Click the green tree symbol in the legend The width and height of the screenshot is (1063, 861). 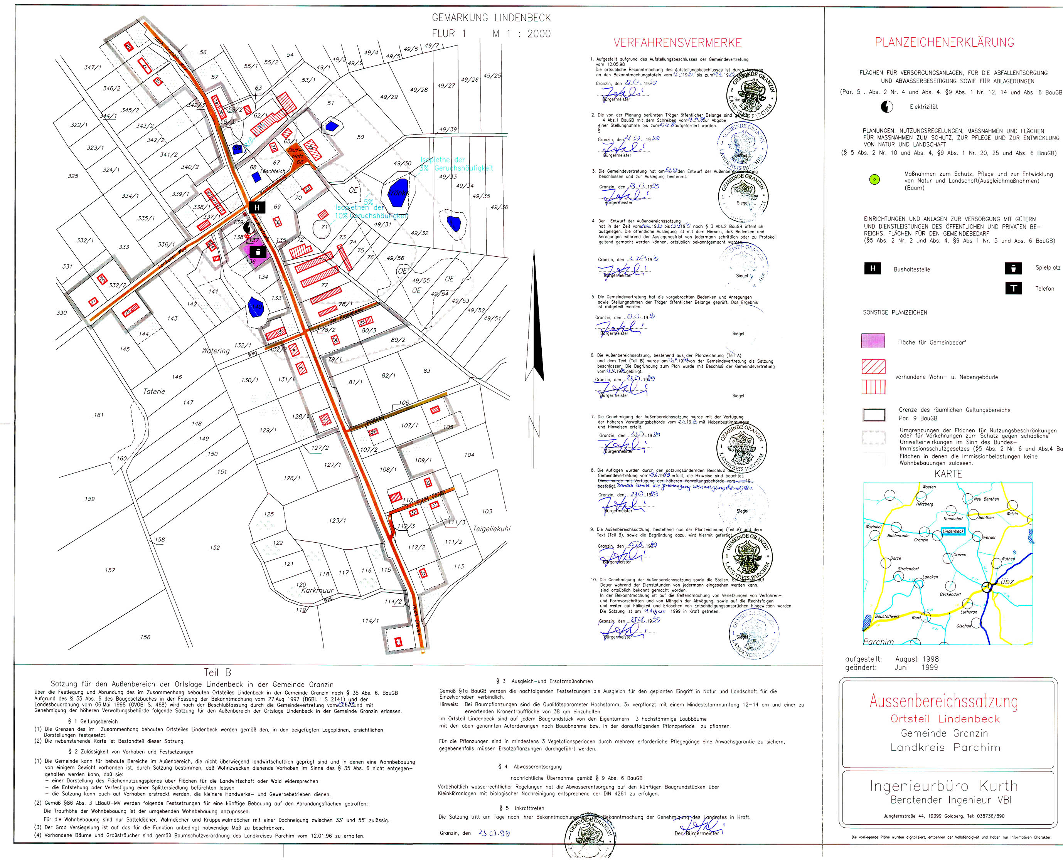point(875,180)
